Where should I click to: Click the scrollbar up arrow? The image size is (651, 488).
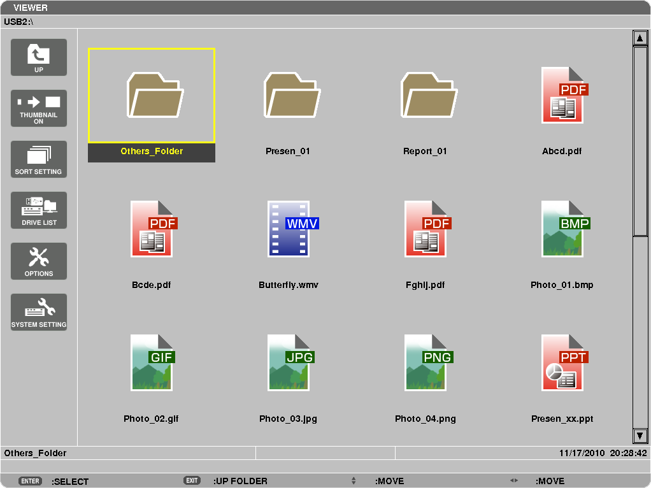640,38
